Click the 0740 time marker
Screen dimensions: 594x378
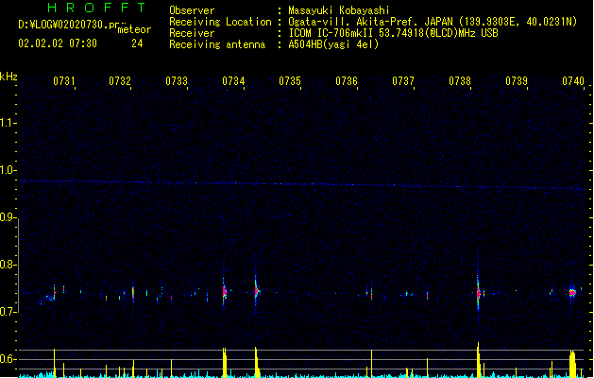(x=573, y=81)
